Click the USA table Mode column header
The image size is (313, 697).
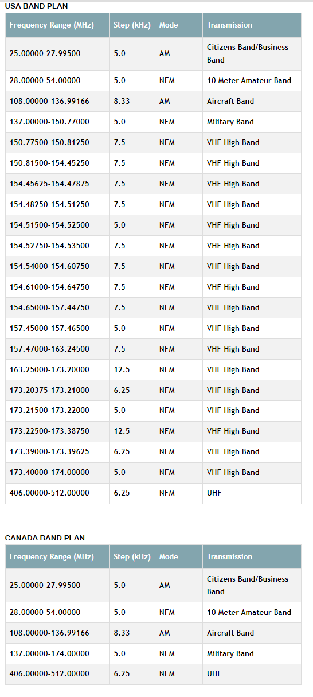pos(179,25)
